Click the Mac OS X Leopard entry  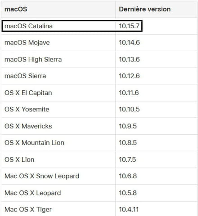coord(33,193)
